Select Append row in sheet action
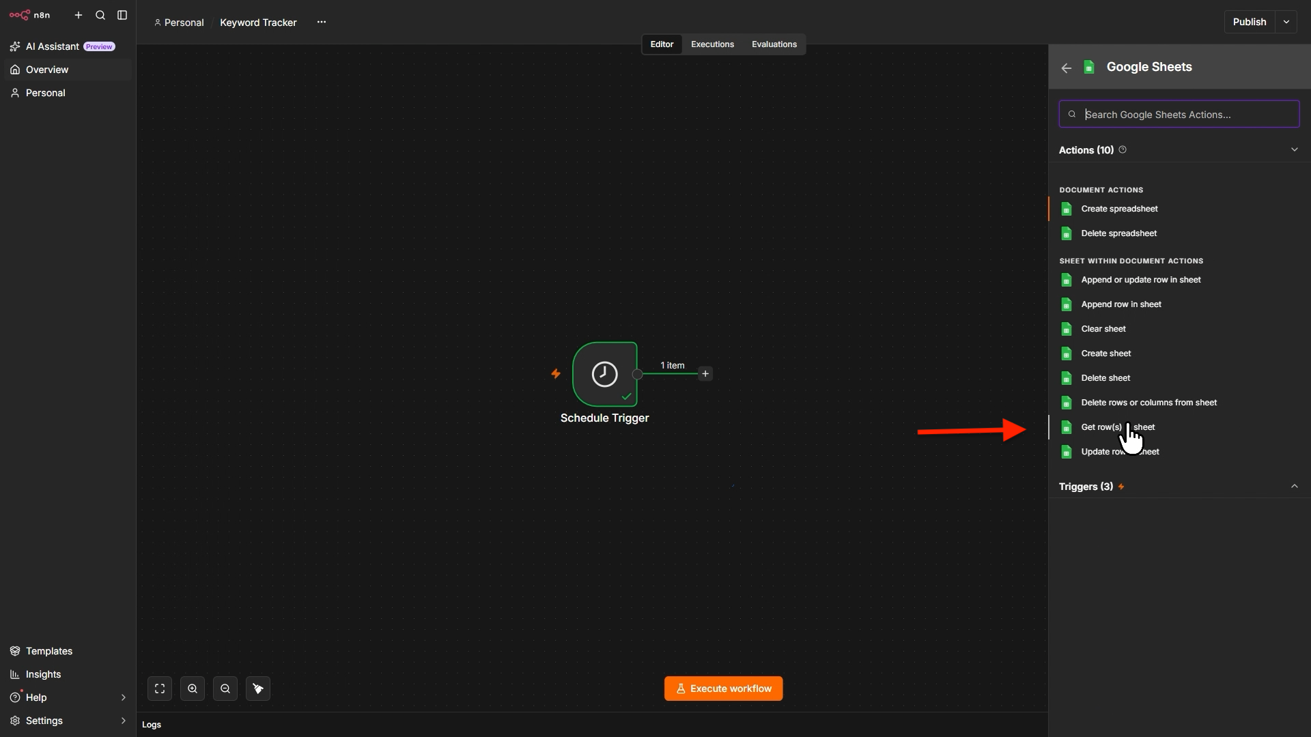The width and height of the screenshot is (1311, 737). click(1179, 304)
